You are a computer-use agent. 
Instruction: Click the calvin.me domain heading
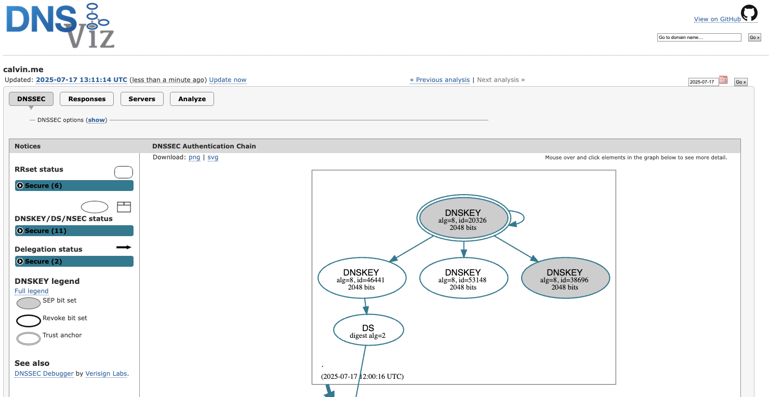click(x=23, y=70)
